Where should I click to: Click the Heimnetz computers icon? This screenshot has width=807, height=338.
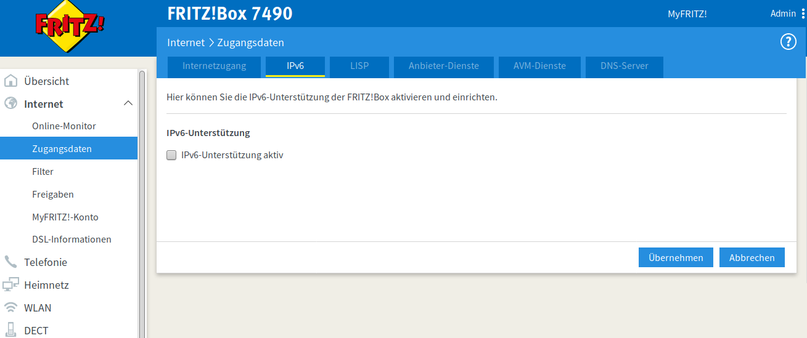[10, 284]
